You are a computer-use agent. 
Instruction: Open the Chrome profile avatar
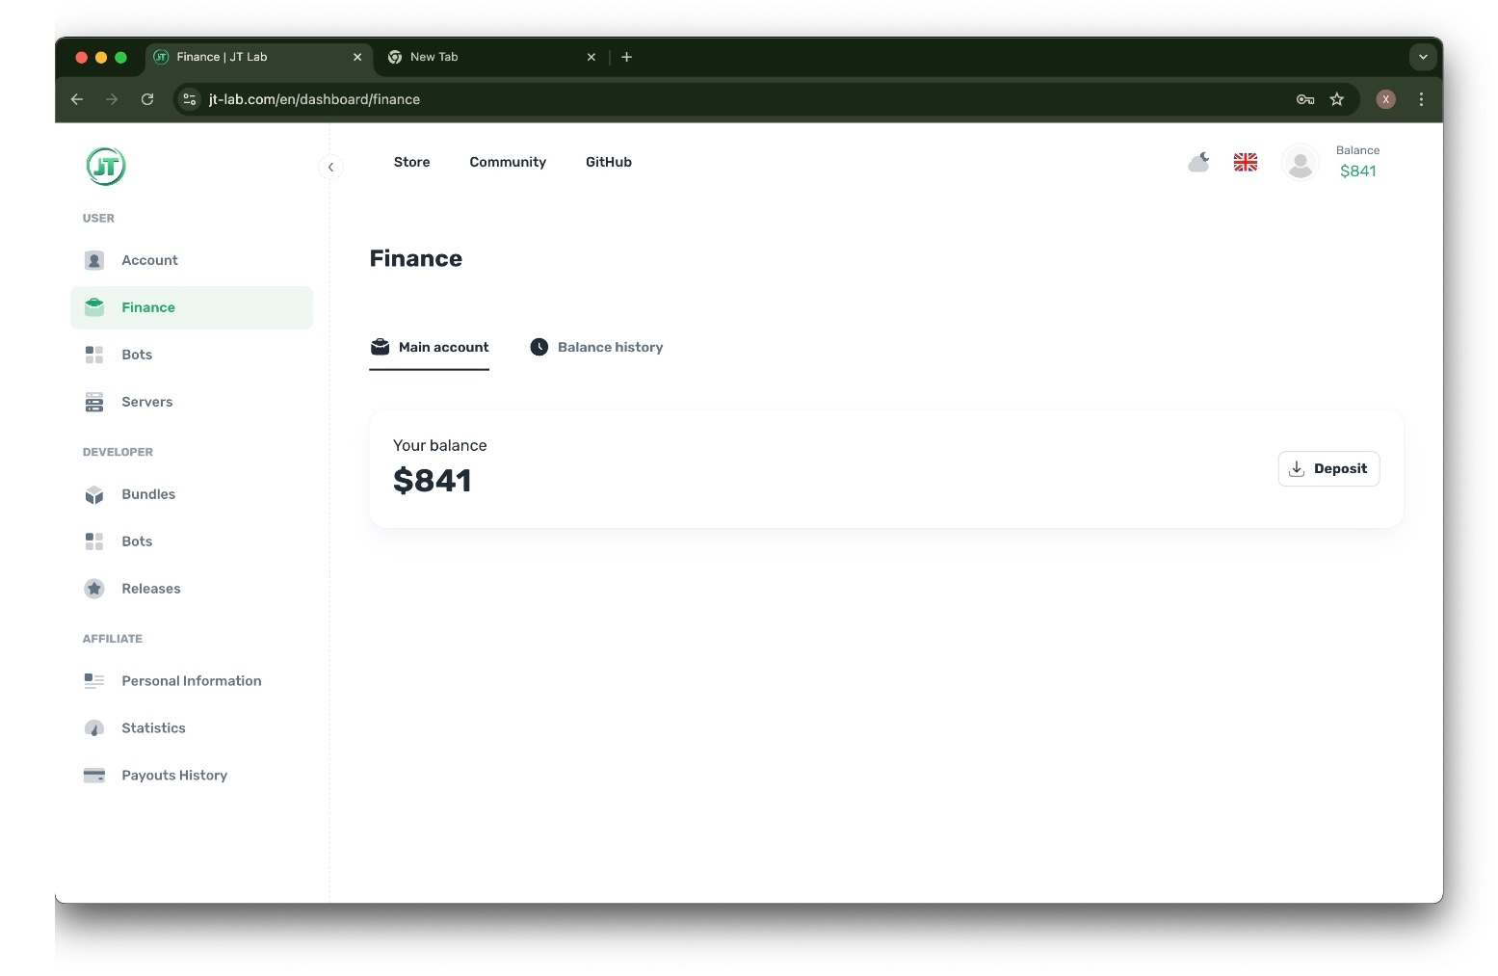click(x=1386, y=99)
